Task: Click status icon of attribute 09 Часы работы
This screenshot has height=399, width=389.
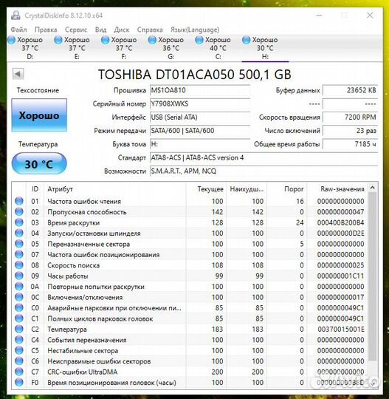Action: (x=19, y=276)
